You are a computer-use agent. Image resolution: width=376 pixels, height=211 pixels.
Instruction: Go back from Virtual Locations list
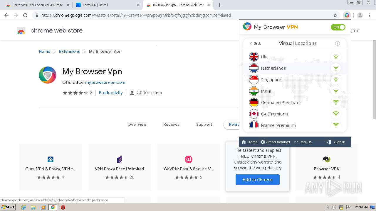(255, 43)
